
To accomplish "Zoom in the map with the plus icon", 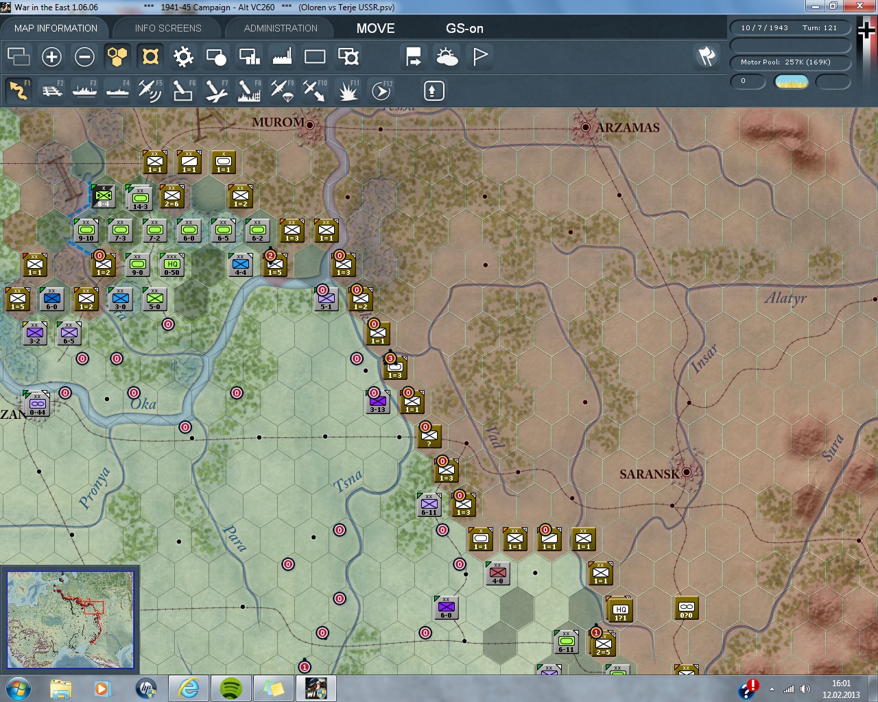I will click(51, 56).
